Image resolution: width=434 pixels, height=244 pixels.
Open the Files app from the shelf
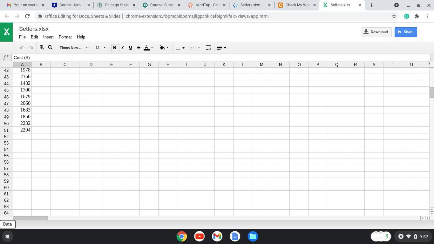click(x=253, y=236)
